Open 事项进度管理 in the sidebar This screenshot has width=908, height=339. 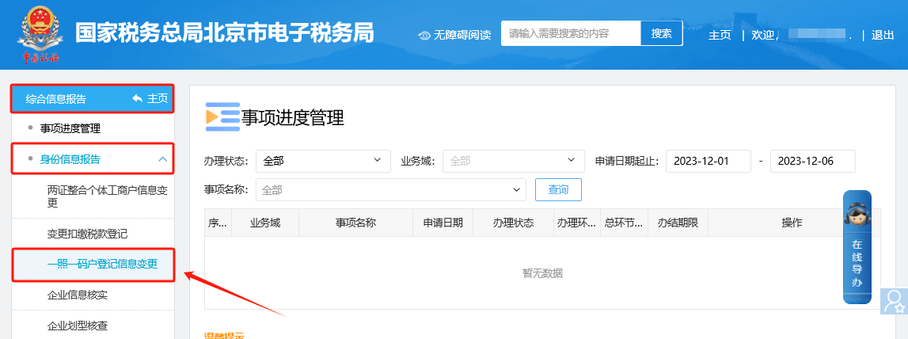click(70, 128)
